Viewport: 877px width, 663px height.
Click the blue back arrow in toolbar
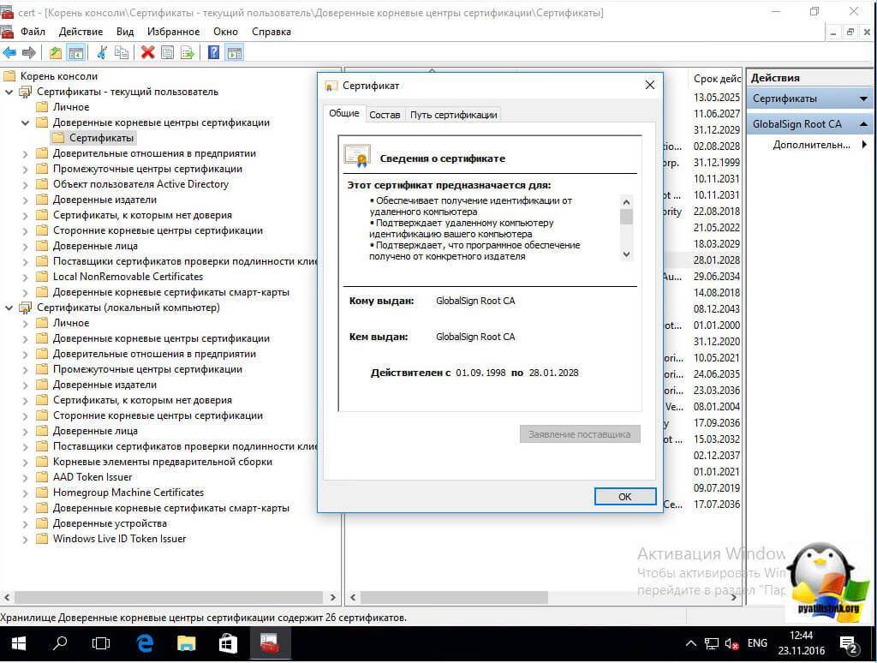[x=9, y=52]
